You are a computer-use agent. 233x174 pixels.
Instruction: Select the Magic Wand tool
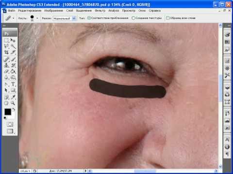(13, 46)
